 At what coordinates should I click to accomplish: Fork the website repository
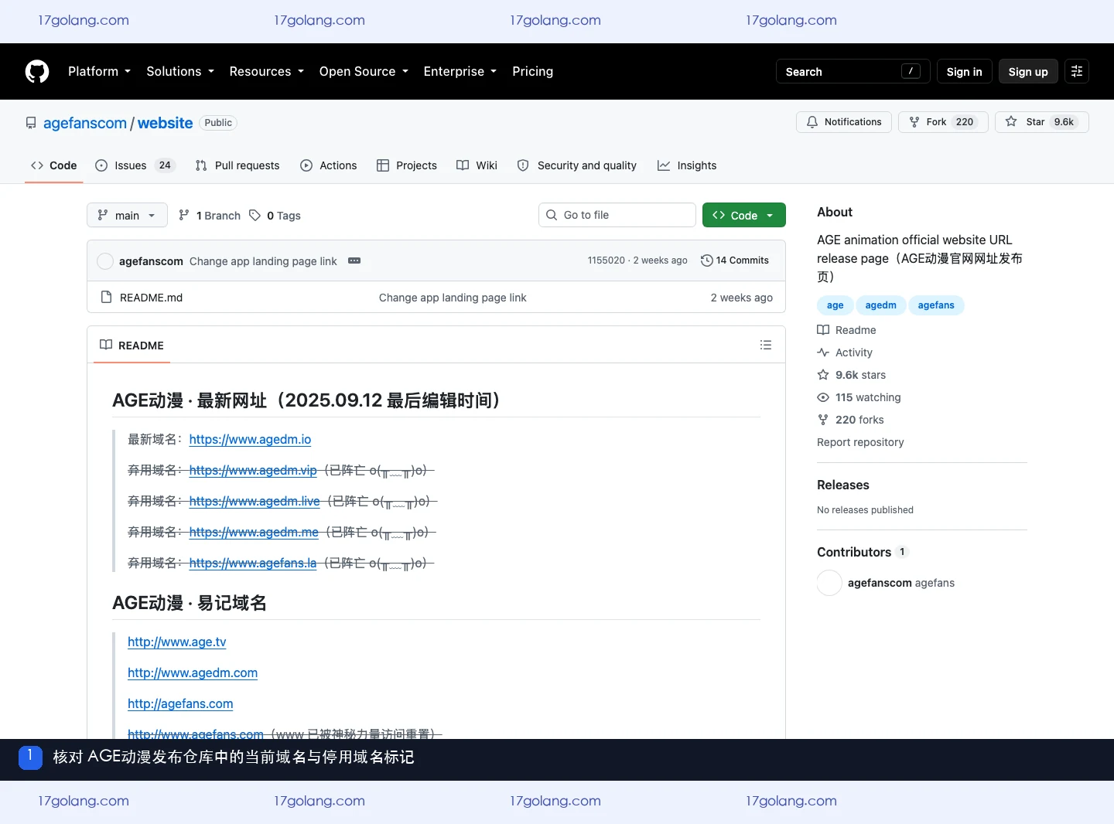(x=943, y=122)
